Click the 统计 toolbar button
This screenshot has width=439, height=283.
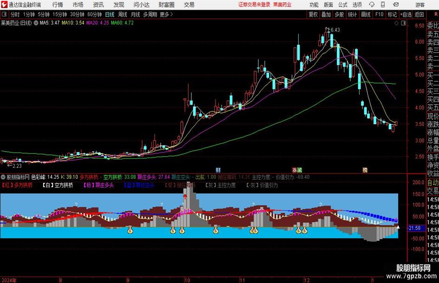[352, 14]
